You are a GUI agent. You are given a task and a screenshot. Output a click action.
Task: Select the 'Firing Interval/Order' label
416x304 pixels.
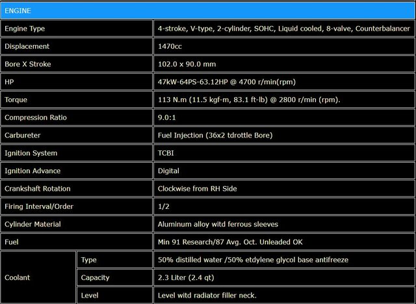[x=39, y=206]
